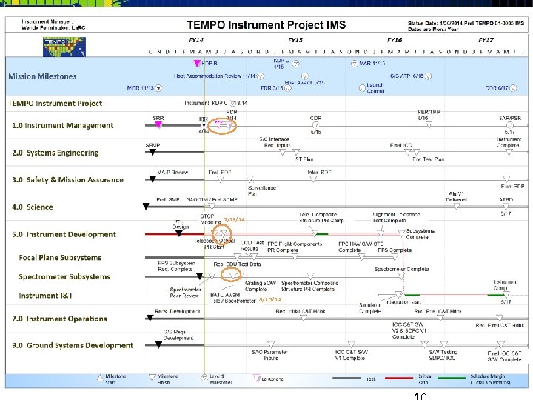Image resolution: width=533 pixels, height=400 pixels.
Task: Select the I&T Plan milestone triangle
Action: (296, 152)
